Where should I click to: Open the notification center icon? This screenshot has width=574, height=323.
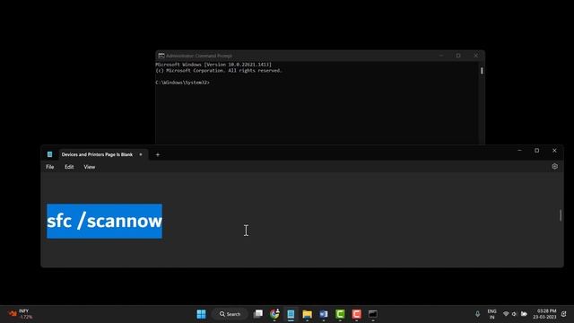pos(564,314)
